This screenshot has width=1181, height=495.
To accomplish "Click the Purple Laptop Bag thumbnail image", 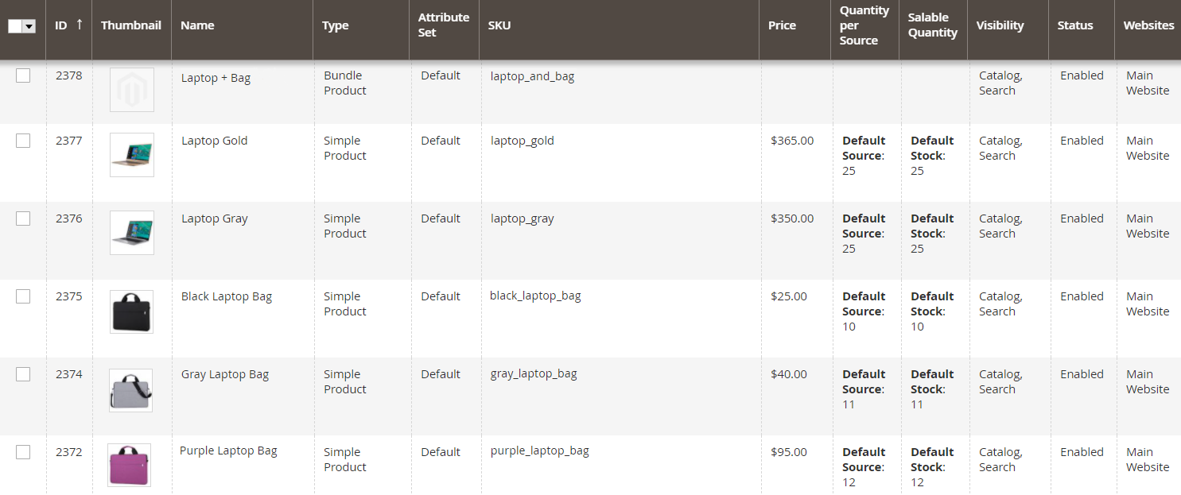I will 130,466.
